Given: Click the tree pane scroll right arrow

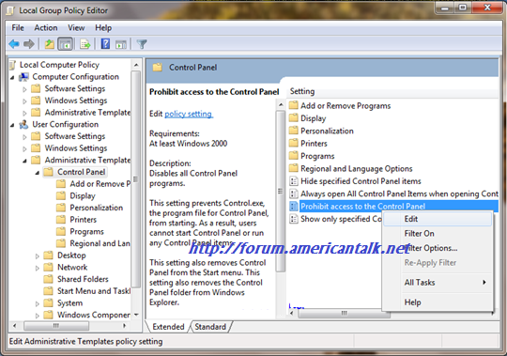Looking at the screenshot, I should pyautogui.click(x=124, y=326).
